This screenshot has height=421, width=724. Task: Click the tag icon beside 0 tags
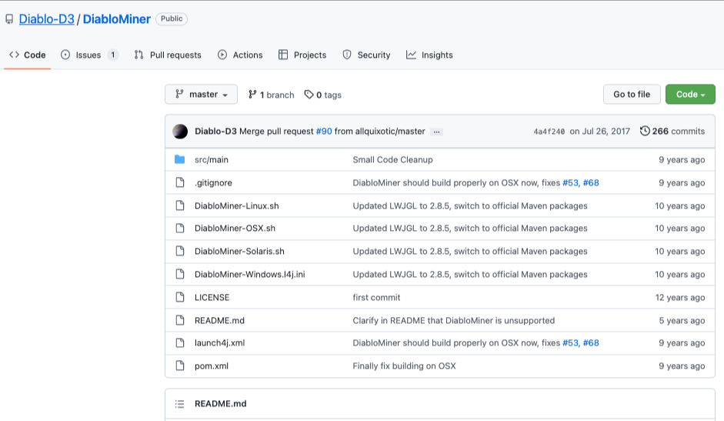coord(309,95)
